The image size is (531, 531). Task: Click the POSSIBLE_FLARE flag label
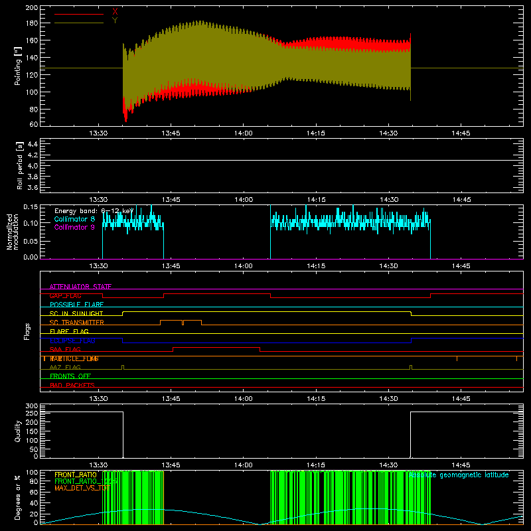click(76, 305)
